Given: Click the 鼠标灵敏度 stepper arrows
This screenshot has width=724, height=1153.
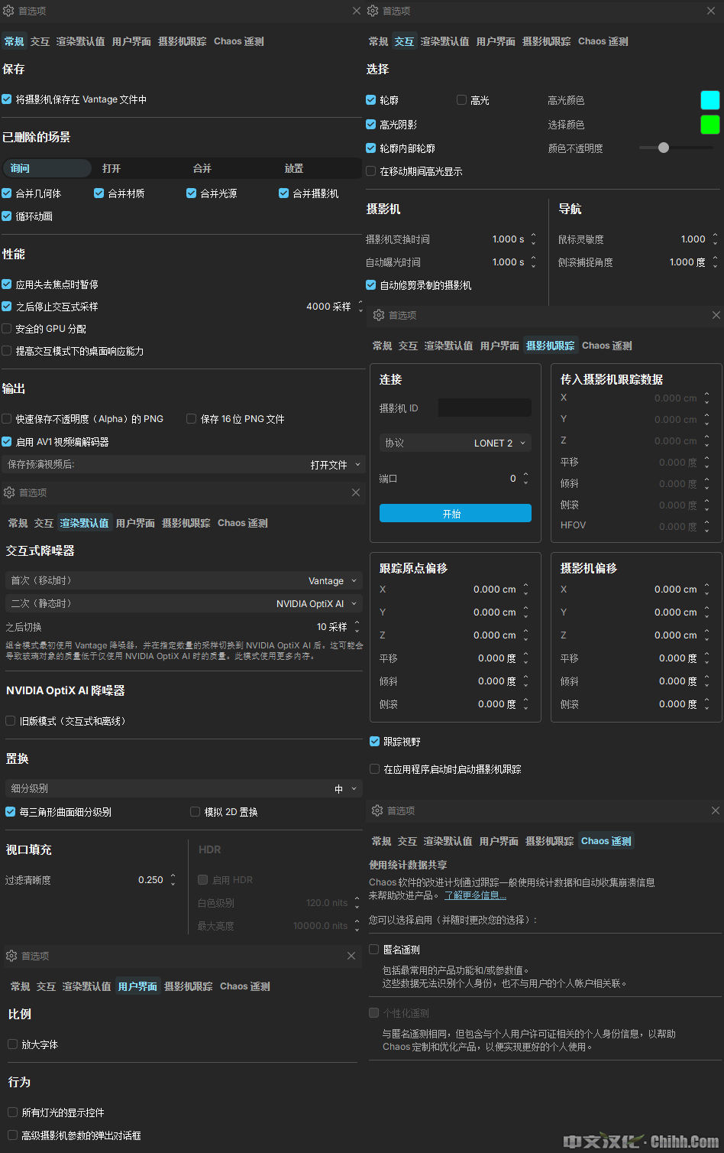Looking at the screenshot, I should pos(715,239).
